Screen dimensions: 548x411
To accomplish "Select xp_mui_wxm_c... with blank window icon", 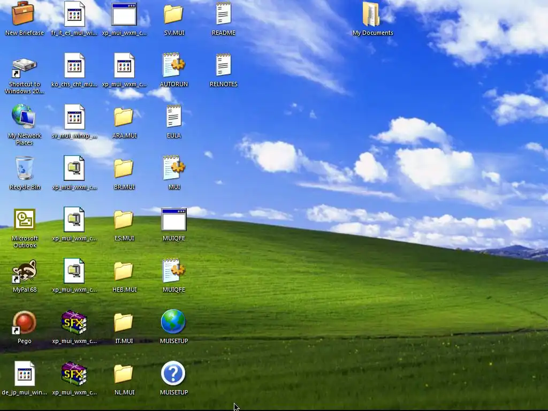I will click(124, 14).
